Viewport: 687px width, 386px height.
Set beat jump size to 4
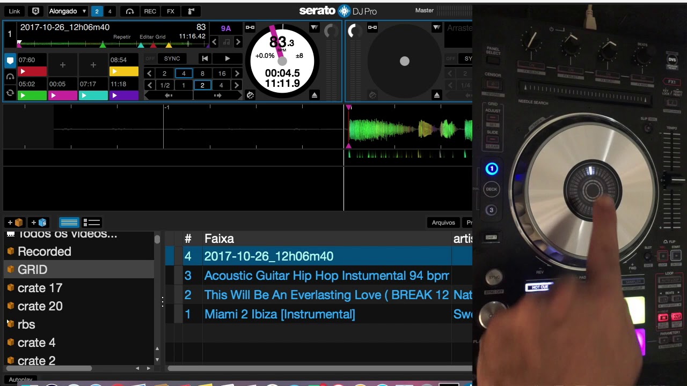coord(221,85)
